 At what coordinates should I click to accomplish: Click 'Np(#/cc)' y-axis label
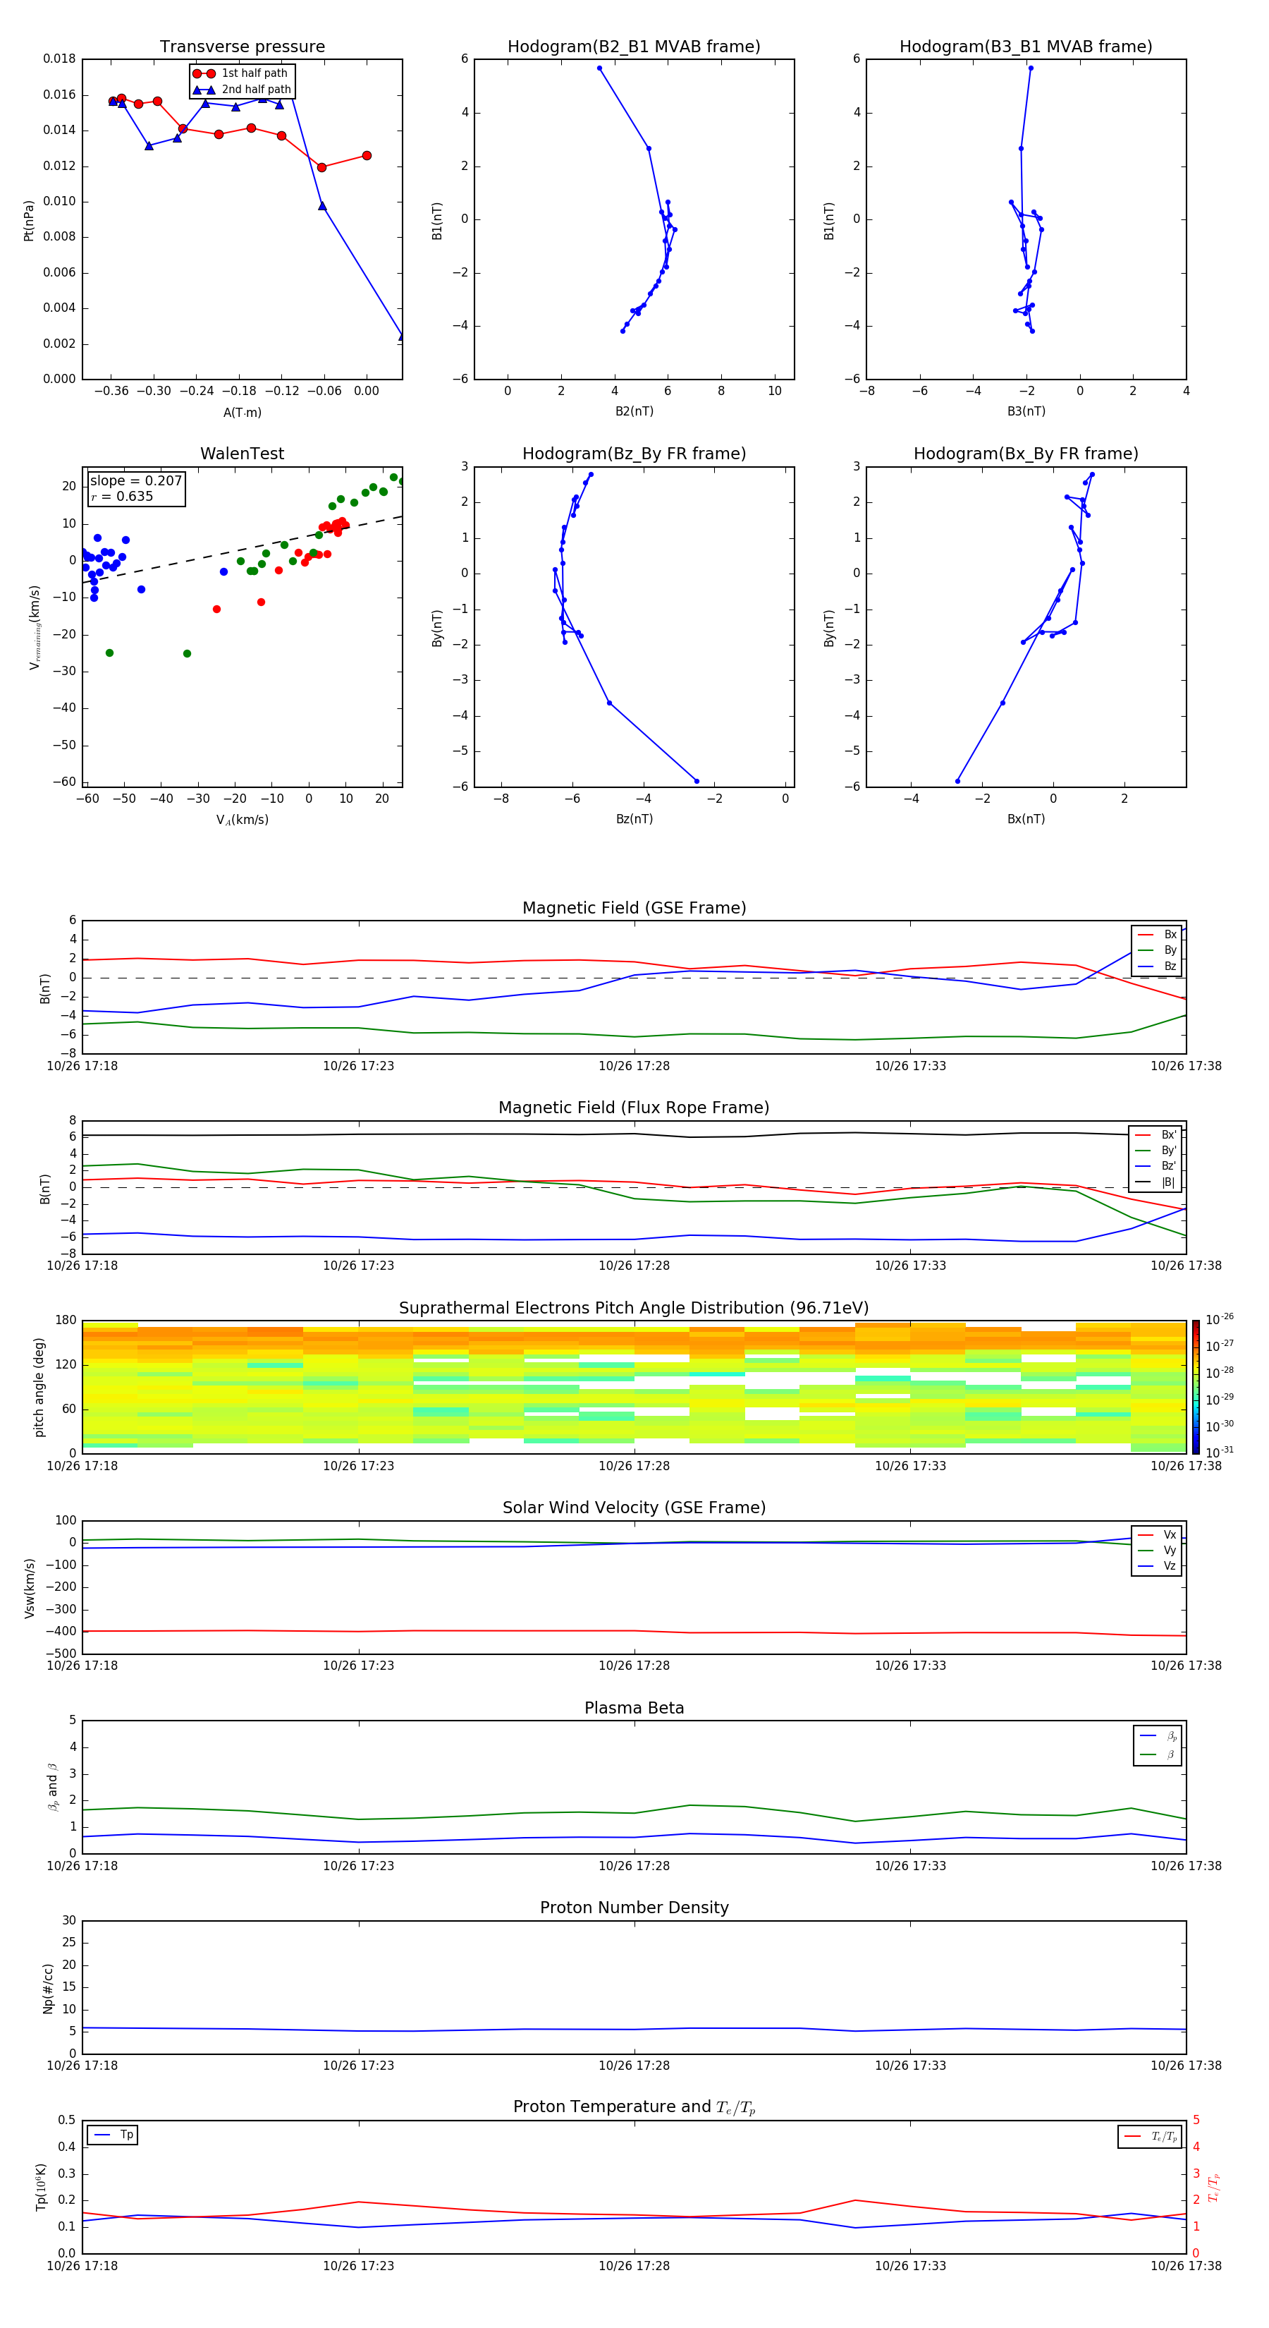coord(48,1987)
